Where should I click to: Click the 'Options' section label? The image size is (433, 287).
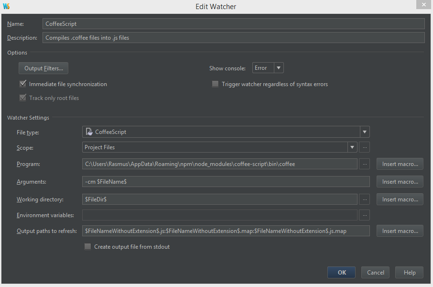[x=17, y=53]
